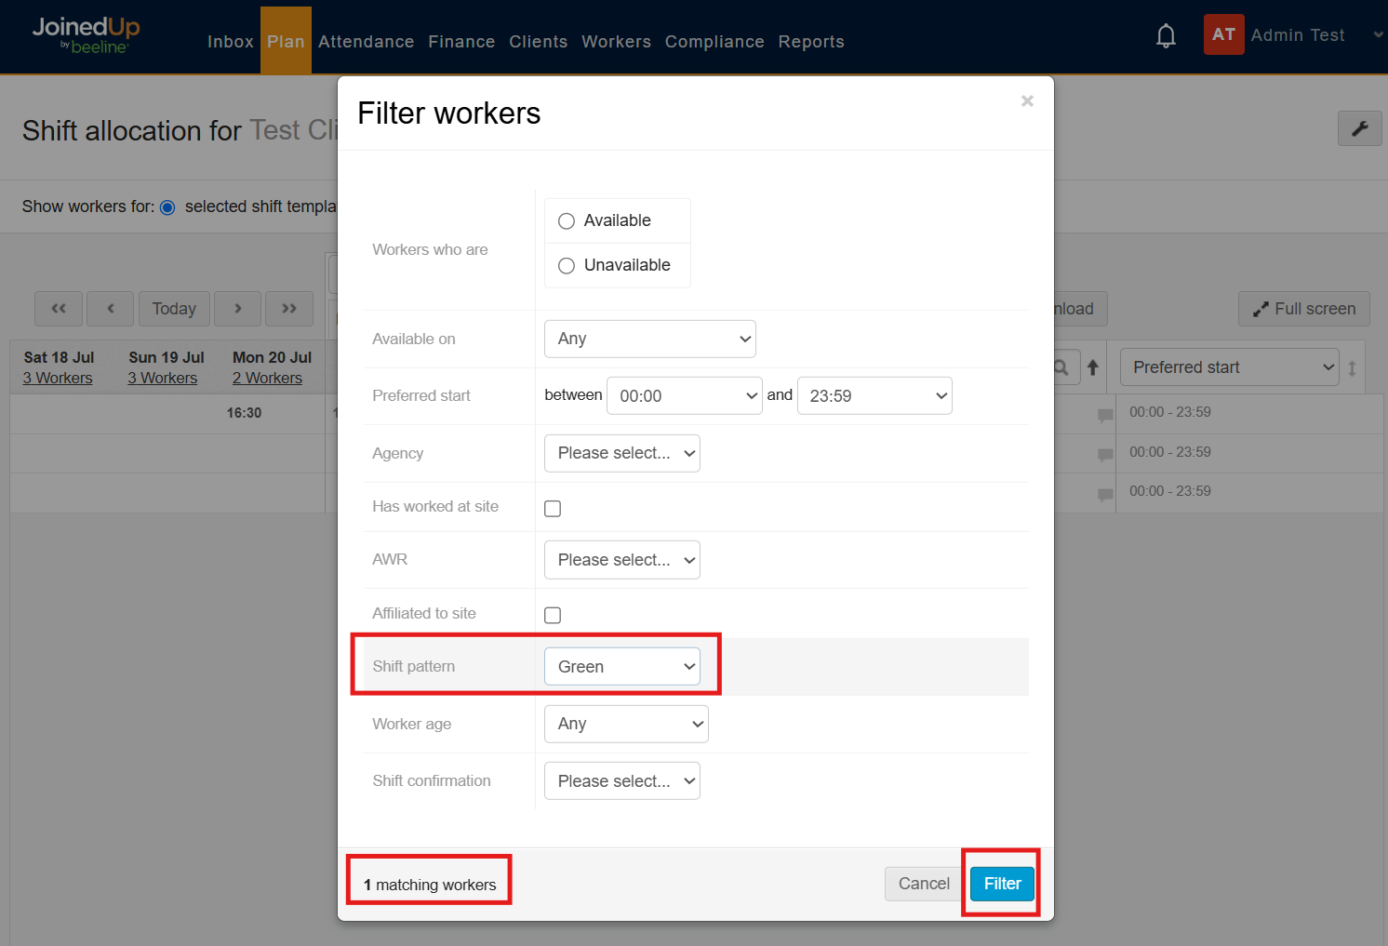Viewport: 1388px width, 946px height.
Task: Click the Full screen button
Action: pos(1304,309)
